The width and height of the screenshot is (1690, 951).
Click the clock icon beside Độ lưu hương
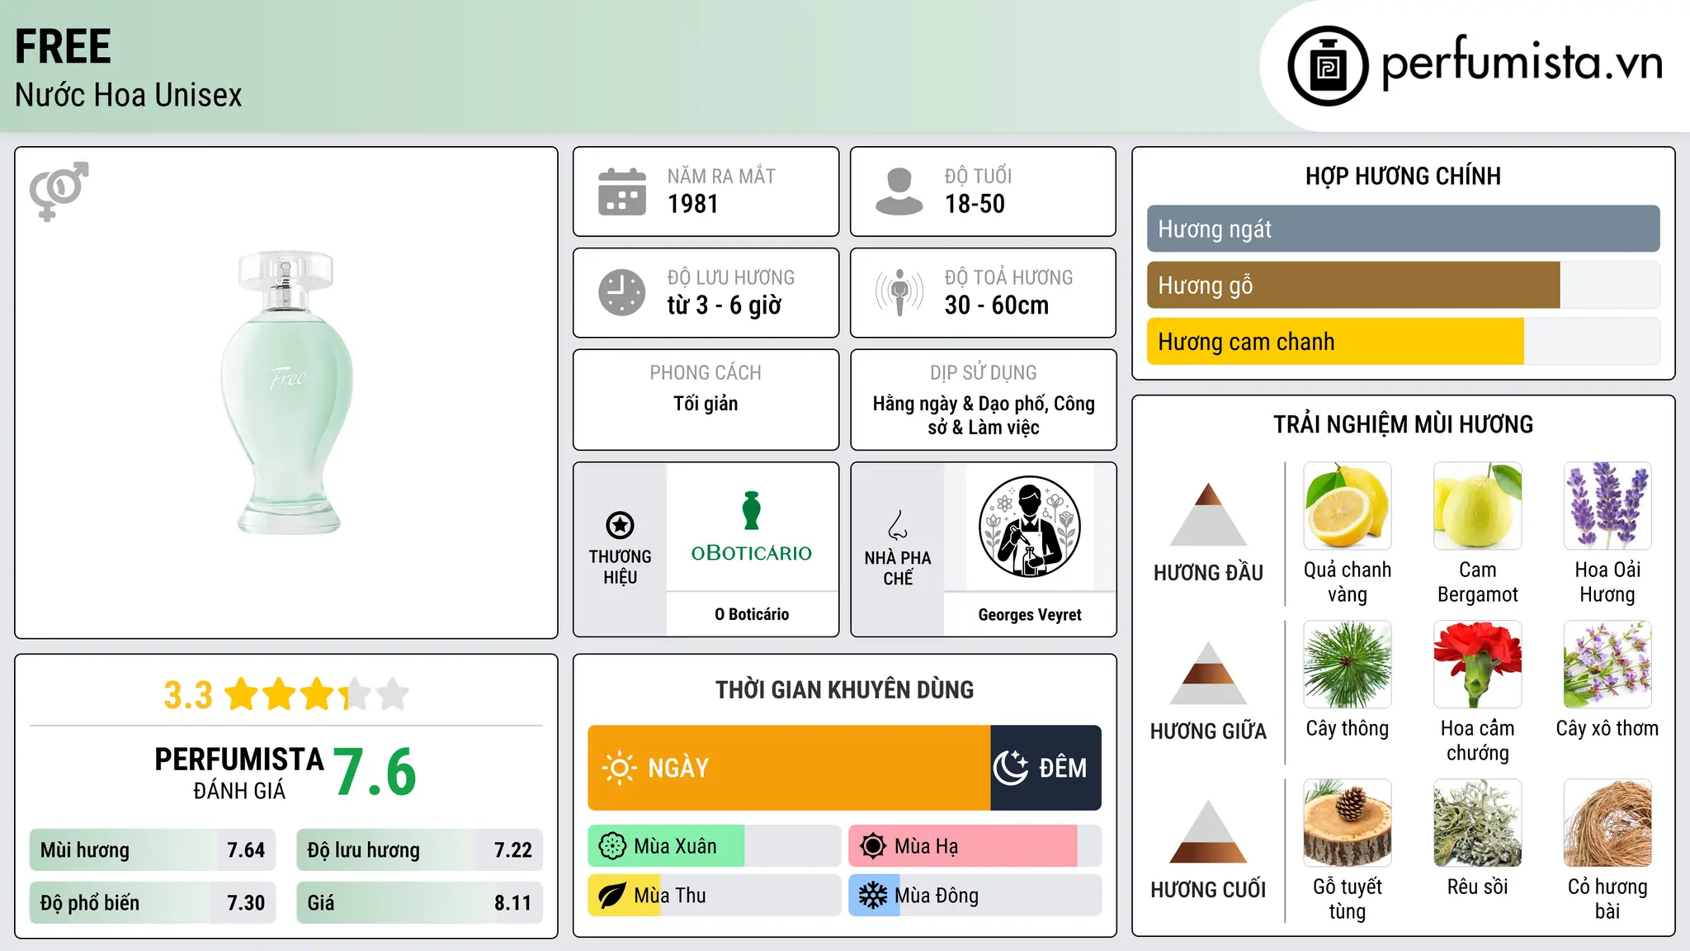[x=622, y=292]
